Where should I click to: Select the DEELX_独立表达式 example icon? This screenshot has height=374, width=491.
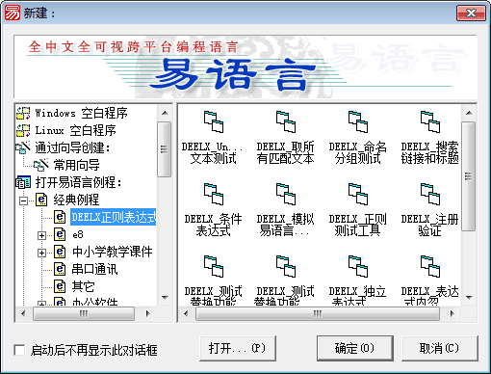tap(358, 266)
